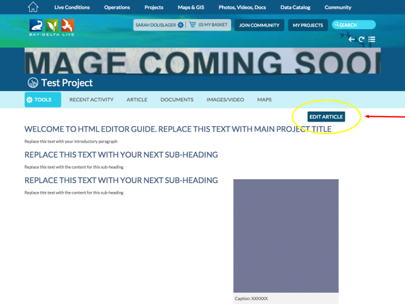
Task: Go to the Home icon
Action: click(x=33, y=7)
